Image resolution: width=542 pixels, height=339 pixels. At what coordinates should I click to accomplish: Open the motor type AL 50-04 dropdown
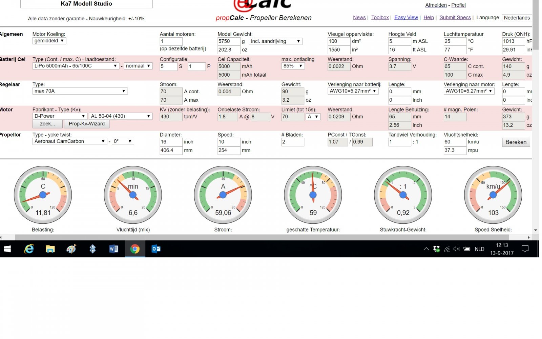point(121,116)
